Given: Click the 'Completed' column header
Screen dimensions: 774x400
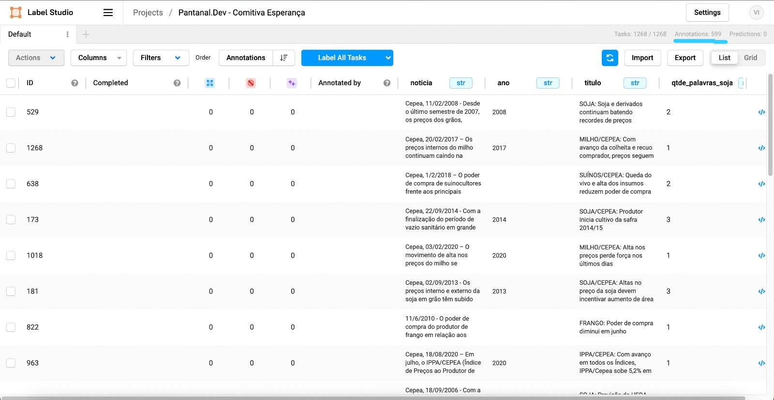Looking at the screenshot, I should (x=111, y=83).
